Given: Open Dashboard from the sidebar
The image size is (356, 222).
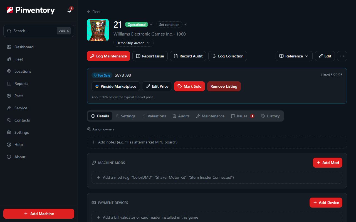Looking at the screenshot, I should click(39, 47).
